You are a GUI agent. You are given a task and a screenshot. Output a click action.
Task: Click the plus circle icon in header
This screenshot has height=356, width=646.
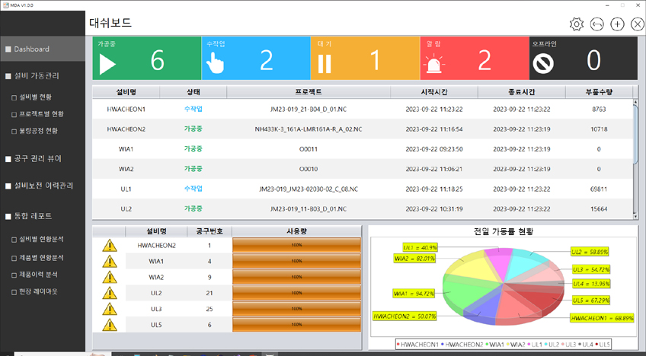point(618,24)
